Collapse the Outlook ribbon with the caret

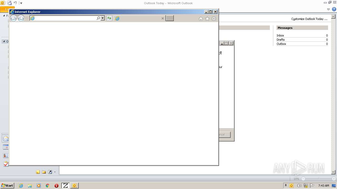[328, 9]
